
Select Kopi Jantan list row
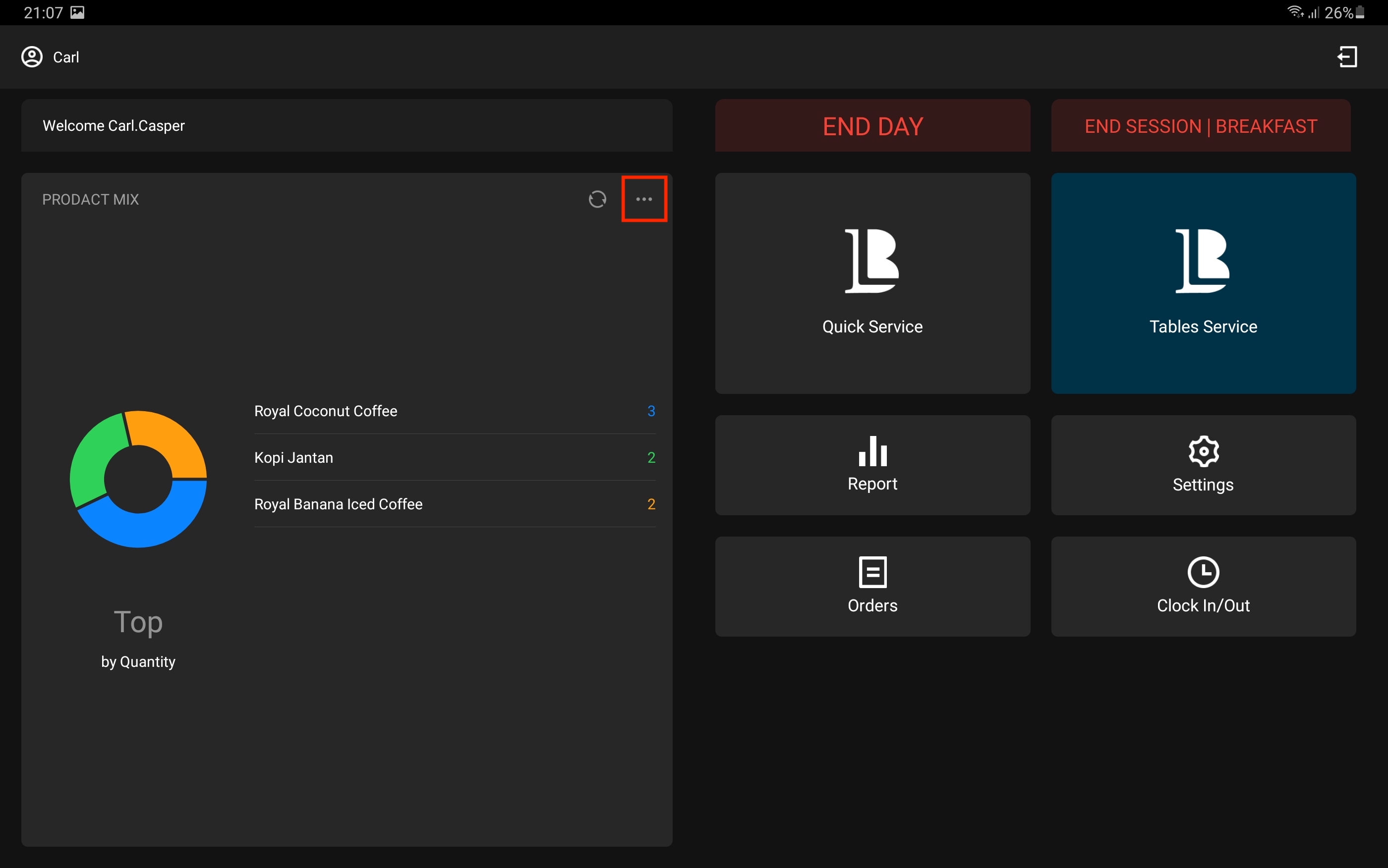454,458
